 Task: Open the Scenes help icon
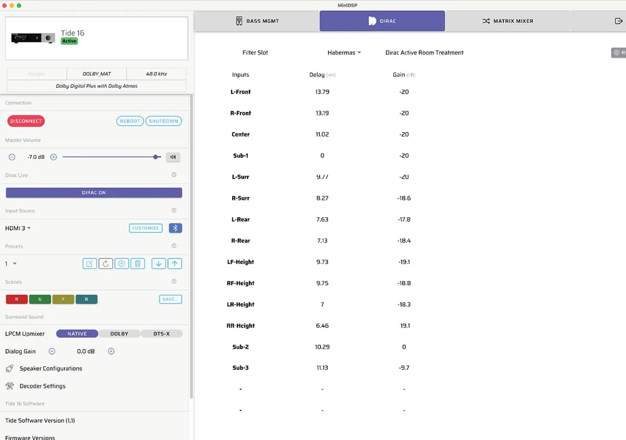pyautogui.click(x=174, y=282)
